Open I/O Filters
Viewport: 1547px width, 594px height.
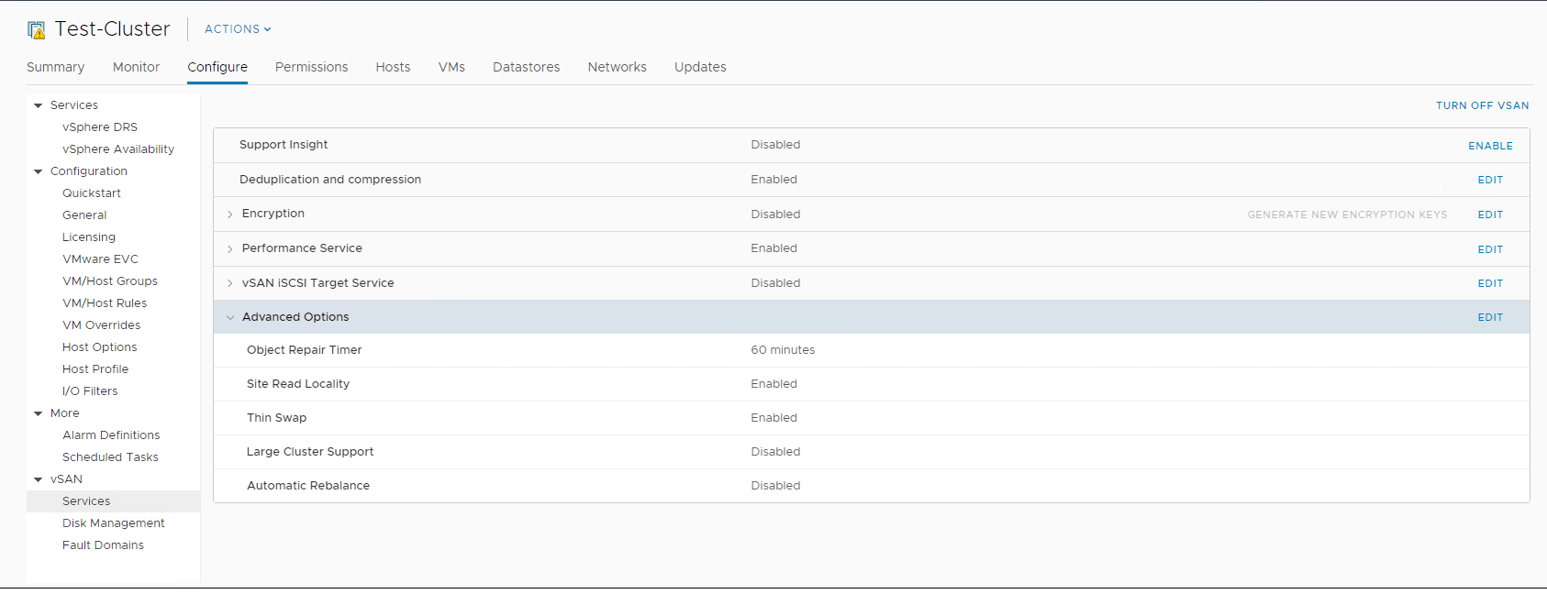point(90,391)
